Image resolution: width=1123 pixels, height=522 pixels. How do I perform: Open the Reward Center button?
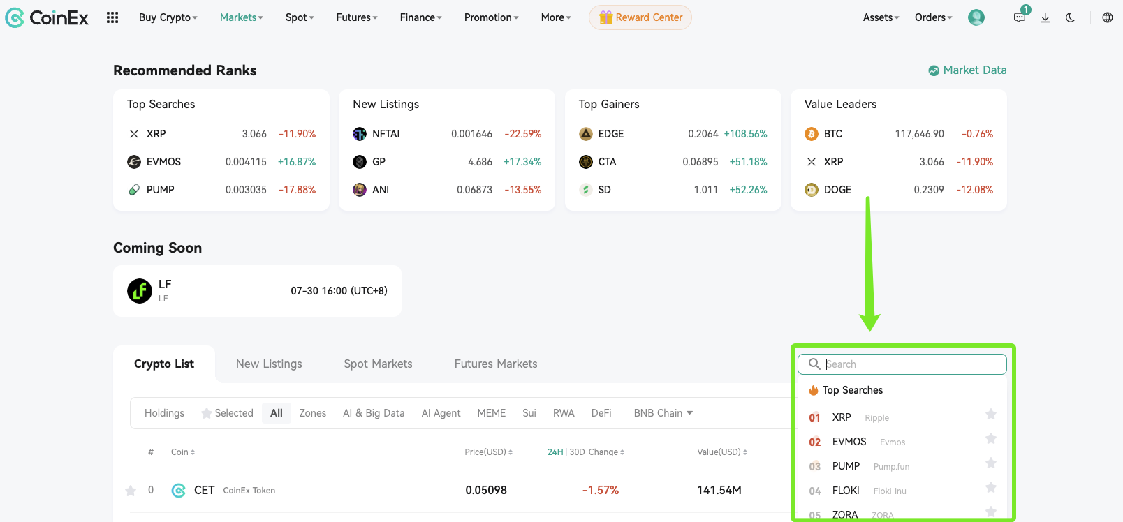click(640, 17)
